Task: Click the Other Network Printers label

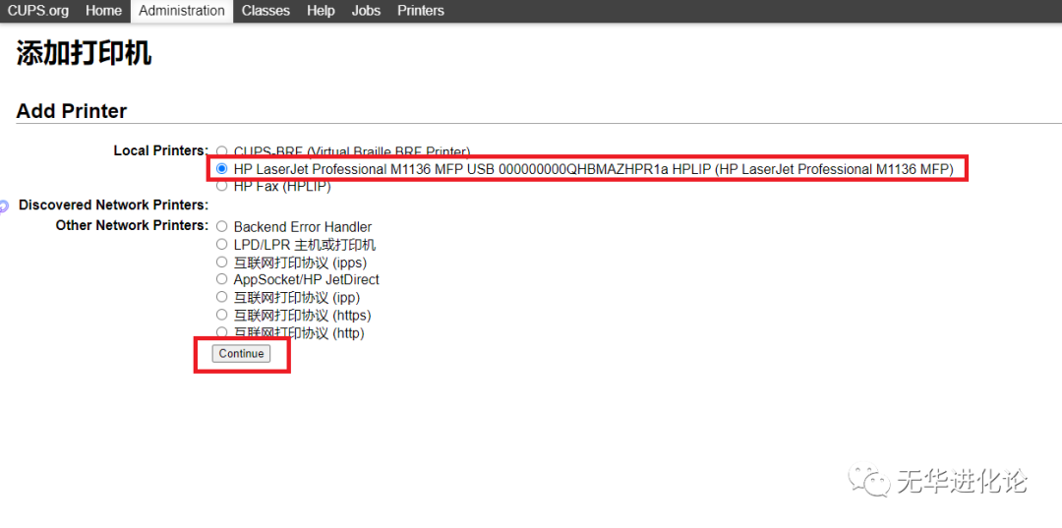Action: (132, 225)
